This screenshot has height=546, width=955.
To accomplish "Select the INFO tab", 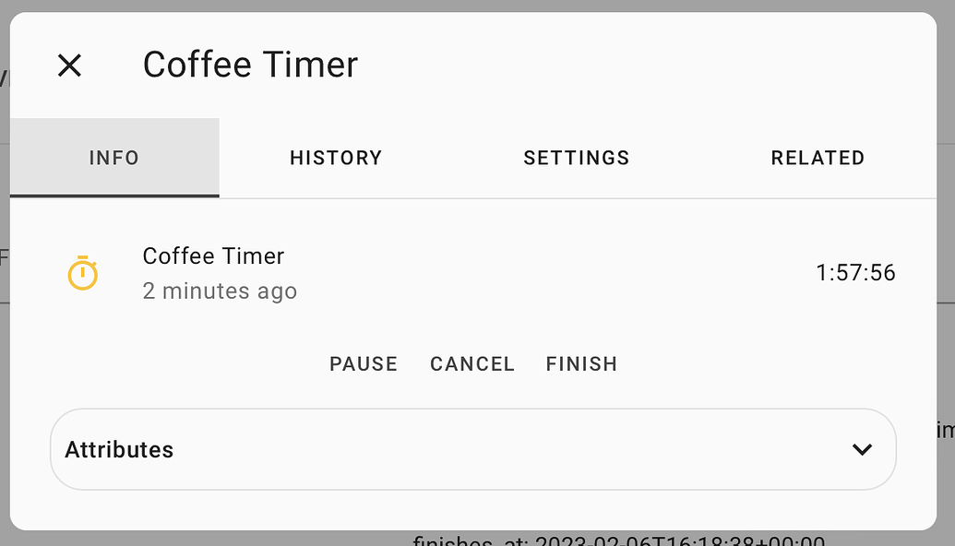I will (114, 158).
